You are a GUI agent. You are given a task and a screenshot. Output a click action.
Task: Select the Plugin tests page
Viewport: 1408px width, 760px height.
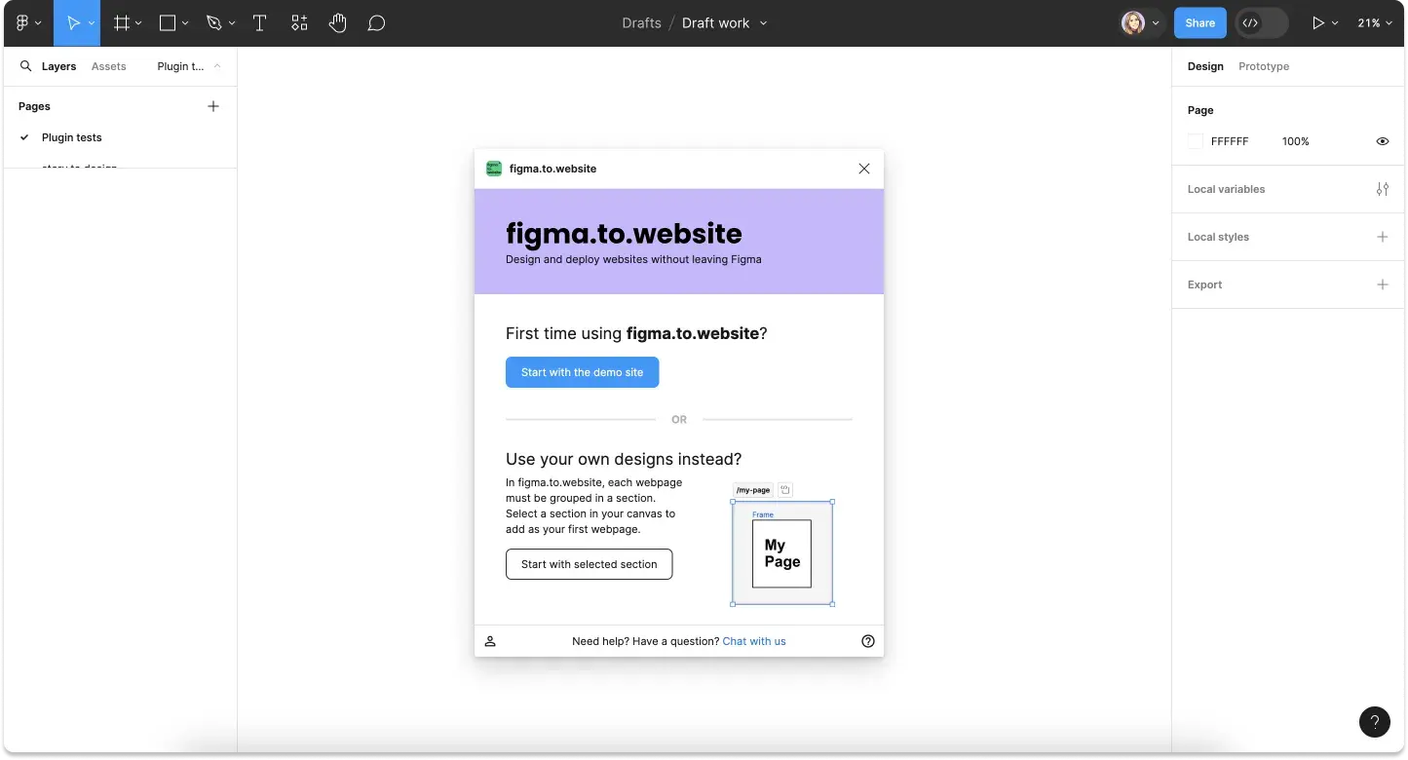tap(72, 137)
